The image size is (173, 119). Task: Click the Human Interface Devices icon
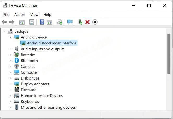coord(17,96)
